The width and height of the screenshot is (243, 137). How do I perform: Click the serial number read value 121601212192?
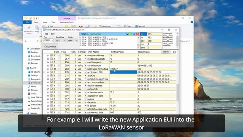[145, 65]
